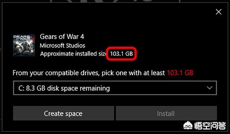Expand the chevron arrow on the drive selector
230x134 pixels.
(x=210, y=88)
